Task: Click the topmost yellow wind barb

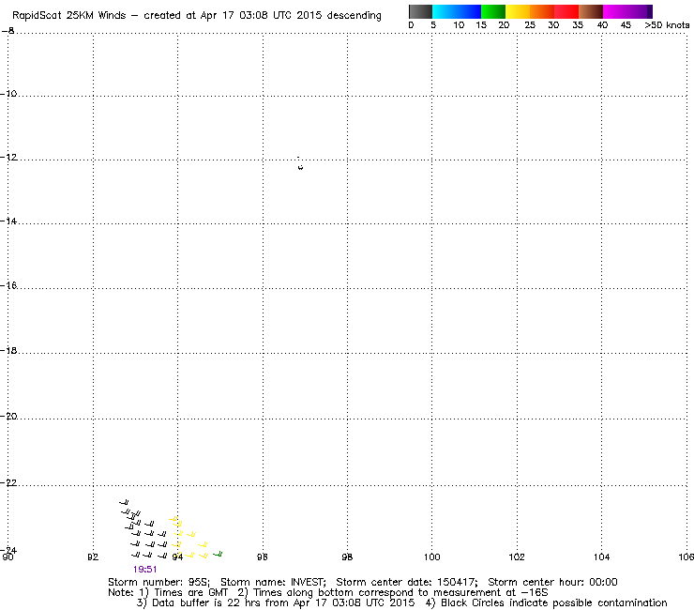Action: pos(173,518)
